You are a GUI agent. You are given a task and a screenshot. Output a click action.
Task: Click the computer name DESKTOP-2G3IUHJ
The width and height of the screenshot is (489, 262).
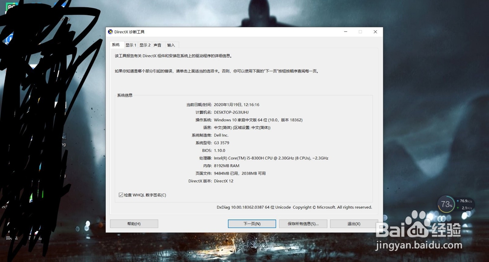tap(231, 112)
